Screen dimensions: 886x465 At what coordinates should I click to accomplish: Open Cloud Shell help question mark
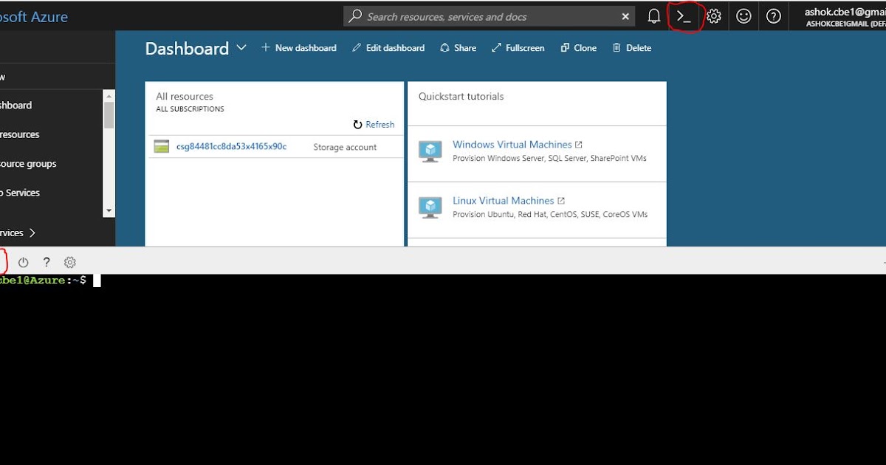point(46,262)
